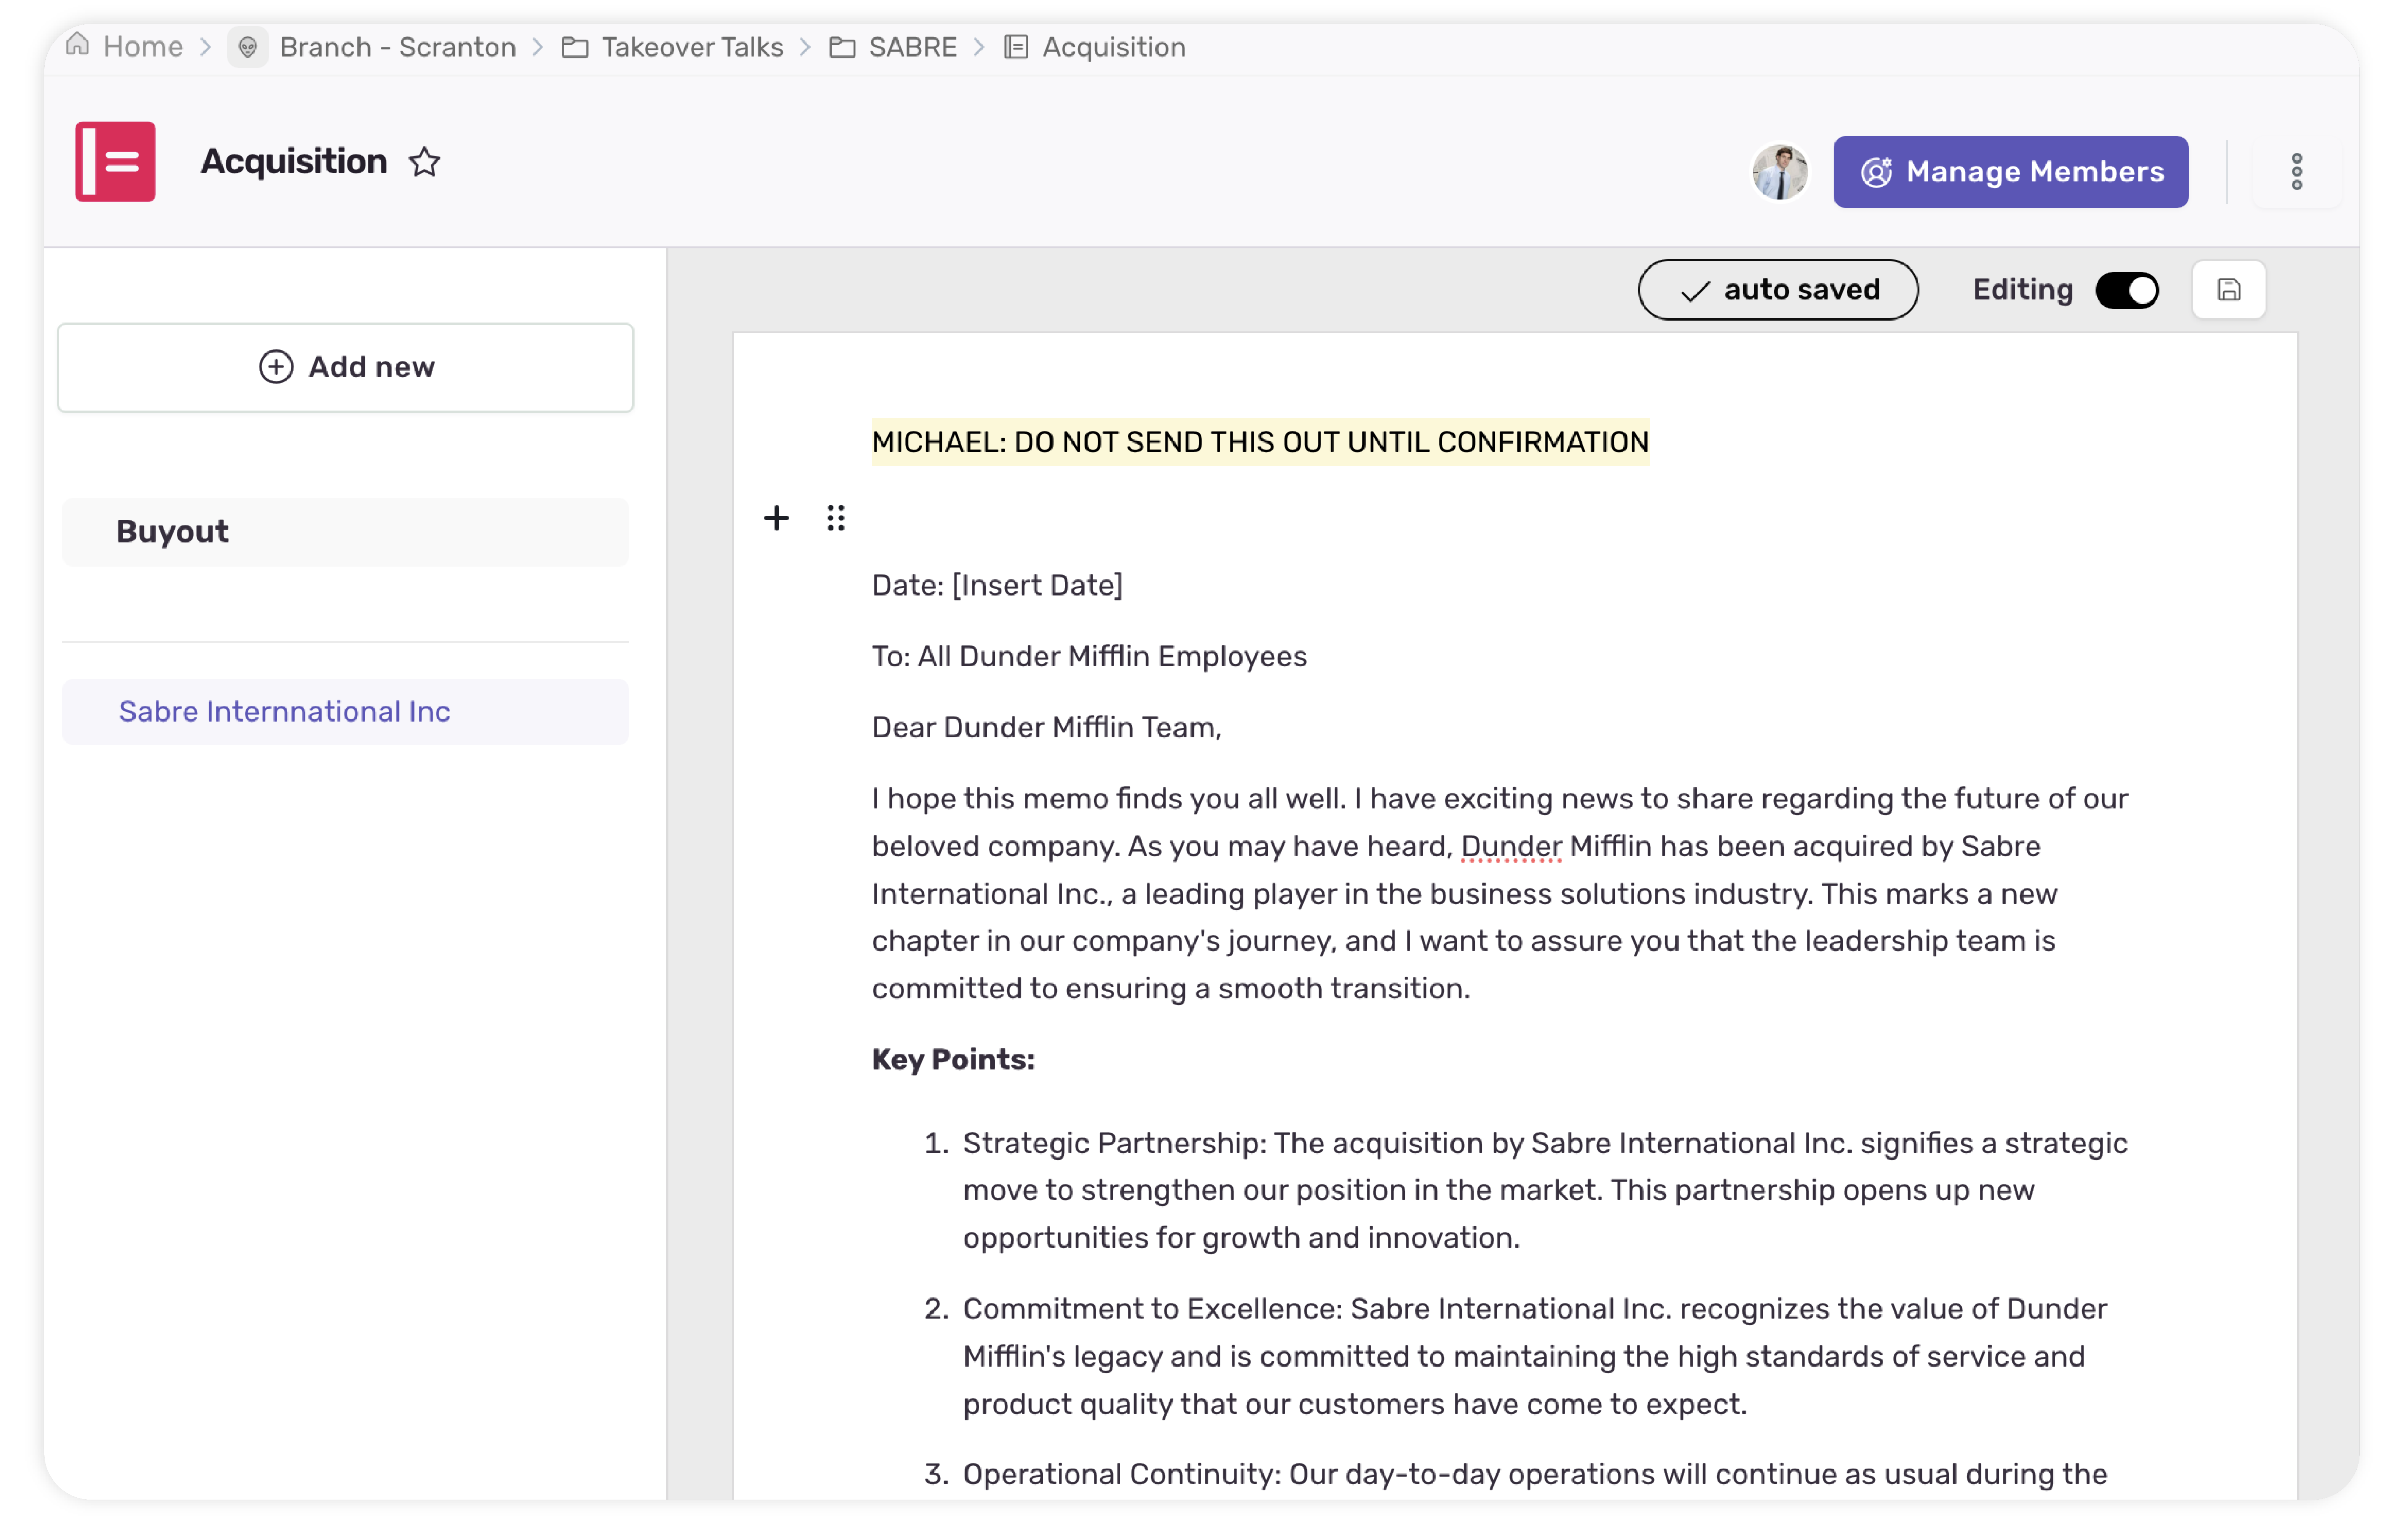Click the auto saved status pill
The width and height of the screenshot is (2404, 1540).
(x=1779, y=289)
